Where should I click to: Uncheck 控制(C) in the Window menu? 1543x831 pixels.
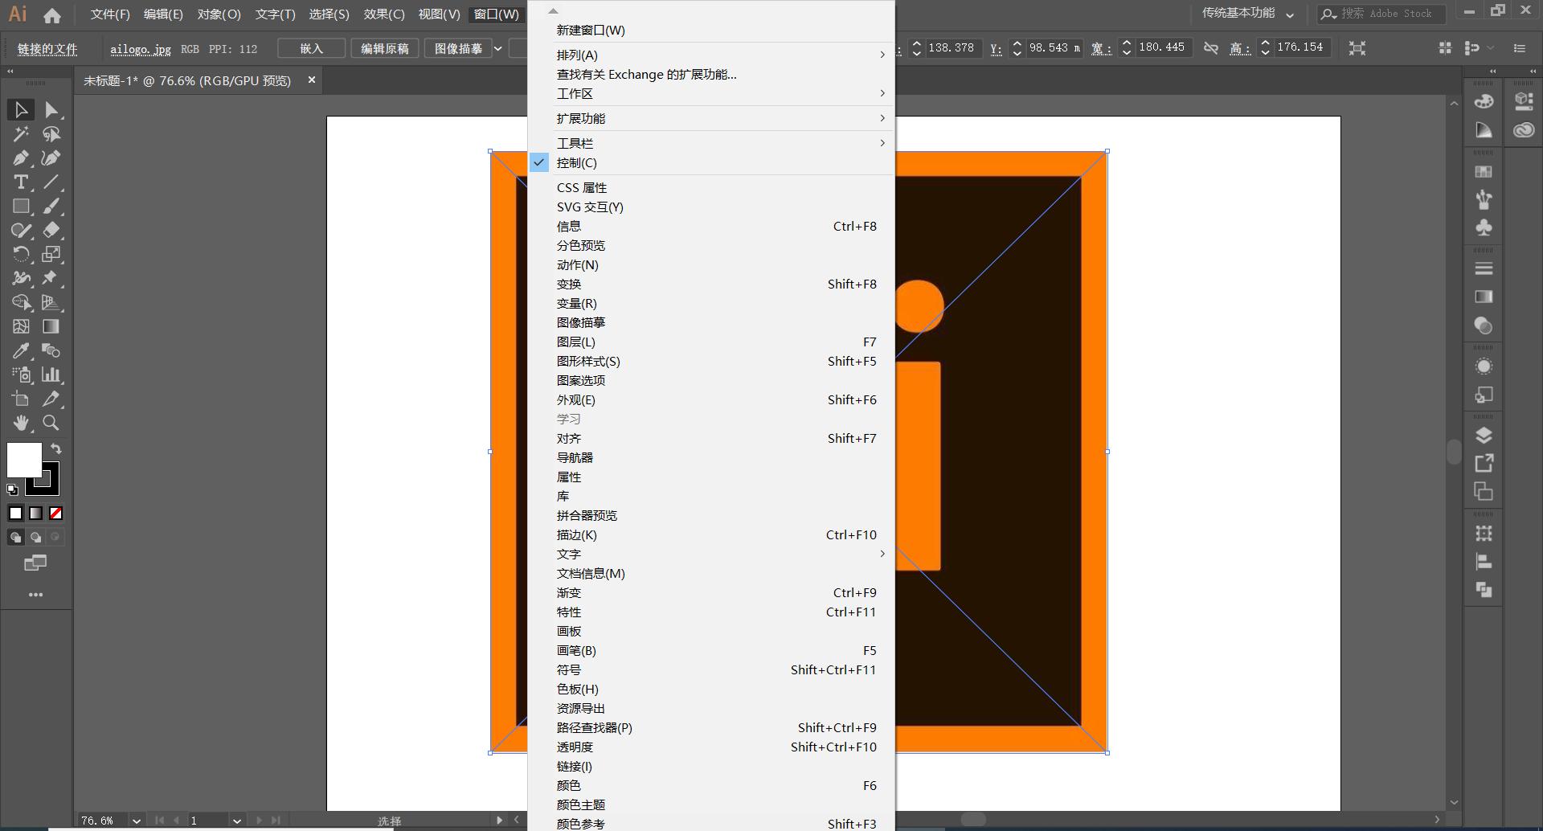[x=575, y=162]
